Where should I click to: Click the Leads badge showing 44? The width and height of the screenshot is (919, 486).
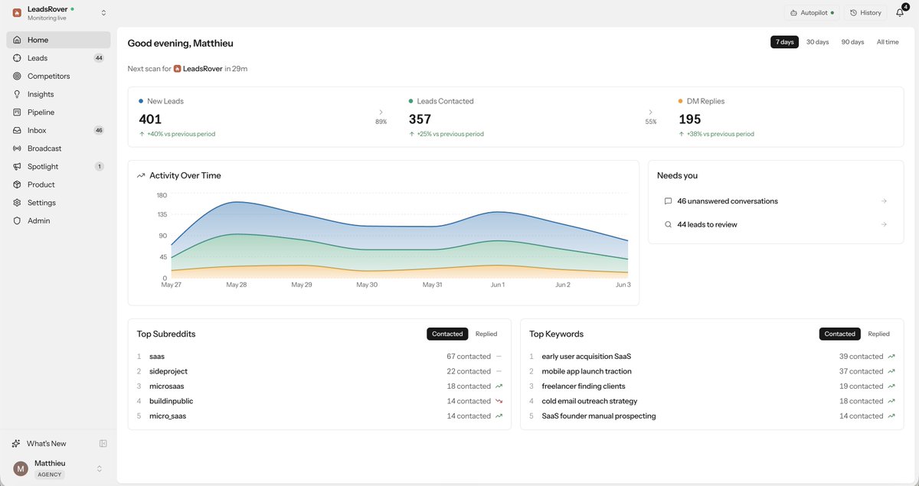[99, 58]
